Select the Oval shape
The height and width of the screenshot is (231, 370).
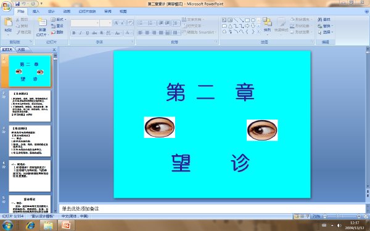click(253, 20)
